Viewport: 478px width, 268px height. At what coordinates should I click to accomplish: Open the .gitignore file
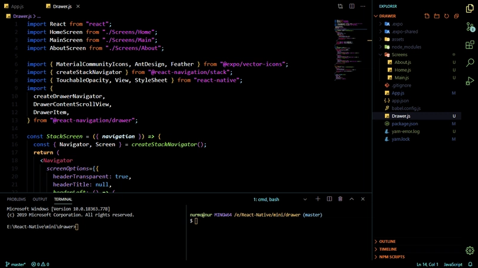401,85
